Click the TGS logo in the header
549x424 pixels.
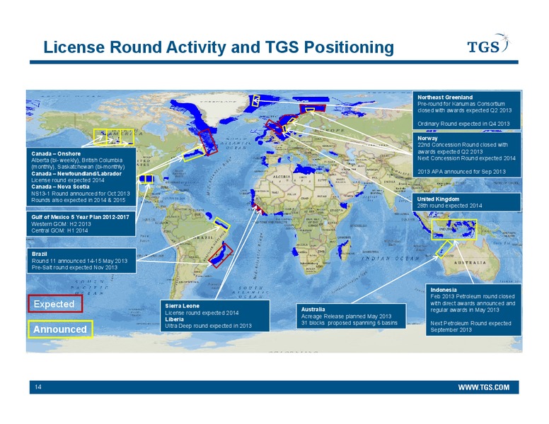[x=489, y=44]
